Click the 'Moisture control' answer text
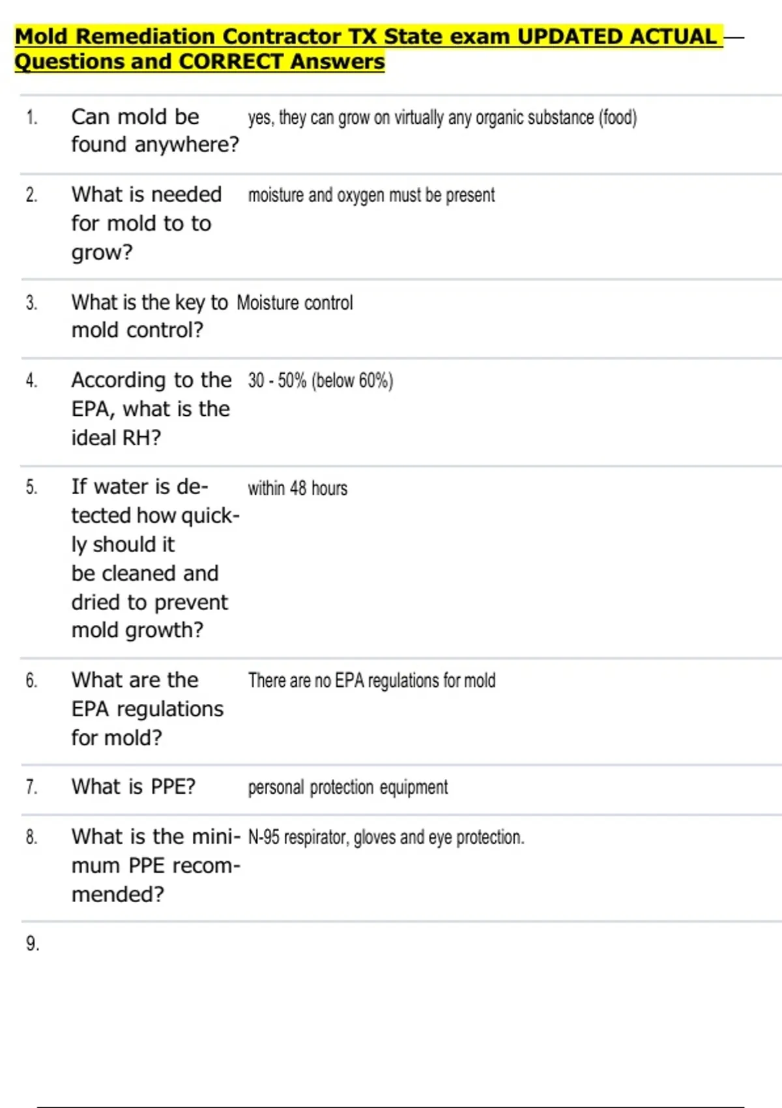 coord(295,303)
